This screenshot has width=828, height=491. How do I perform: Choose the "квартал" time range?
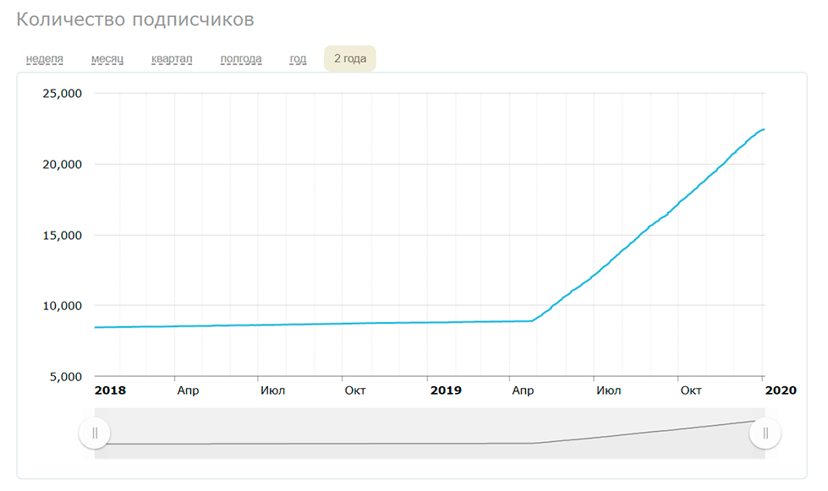point(172,58)
